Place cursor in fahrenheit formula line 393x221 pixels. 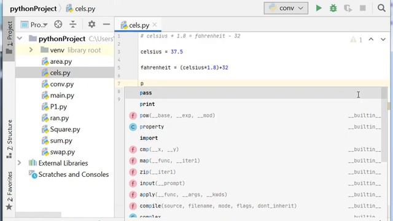pyautogui.click(x=184, y=68)
